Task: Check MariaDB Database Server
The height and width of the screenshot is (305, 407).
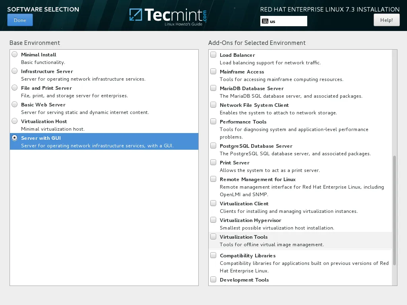Action: pyautogui.click(x=213, y=88)
